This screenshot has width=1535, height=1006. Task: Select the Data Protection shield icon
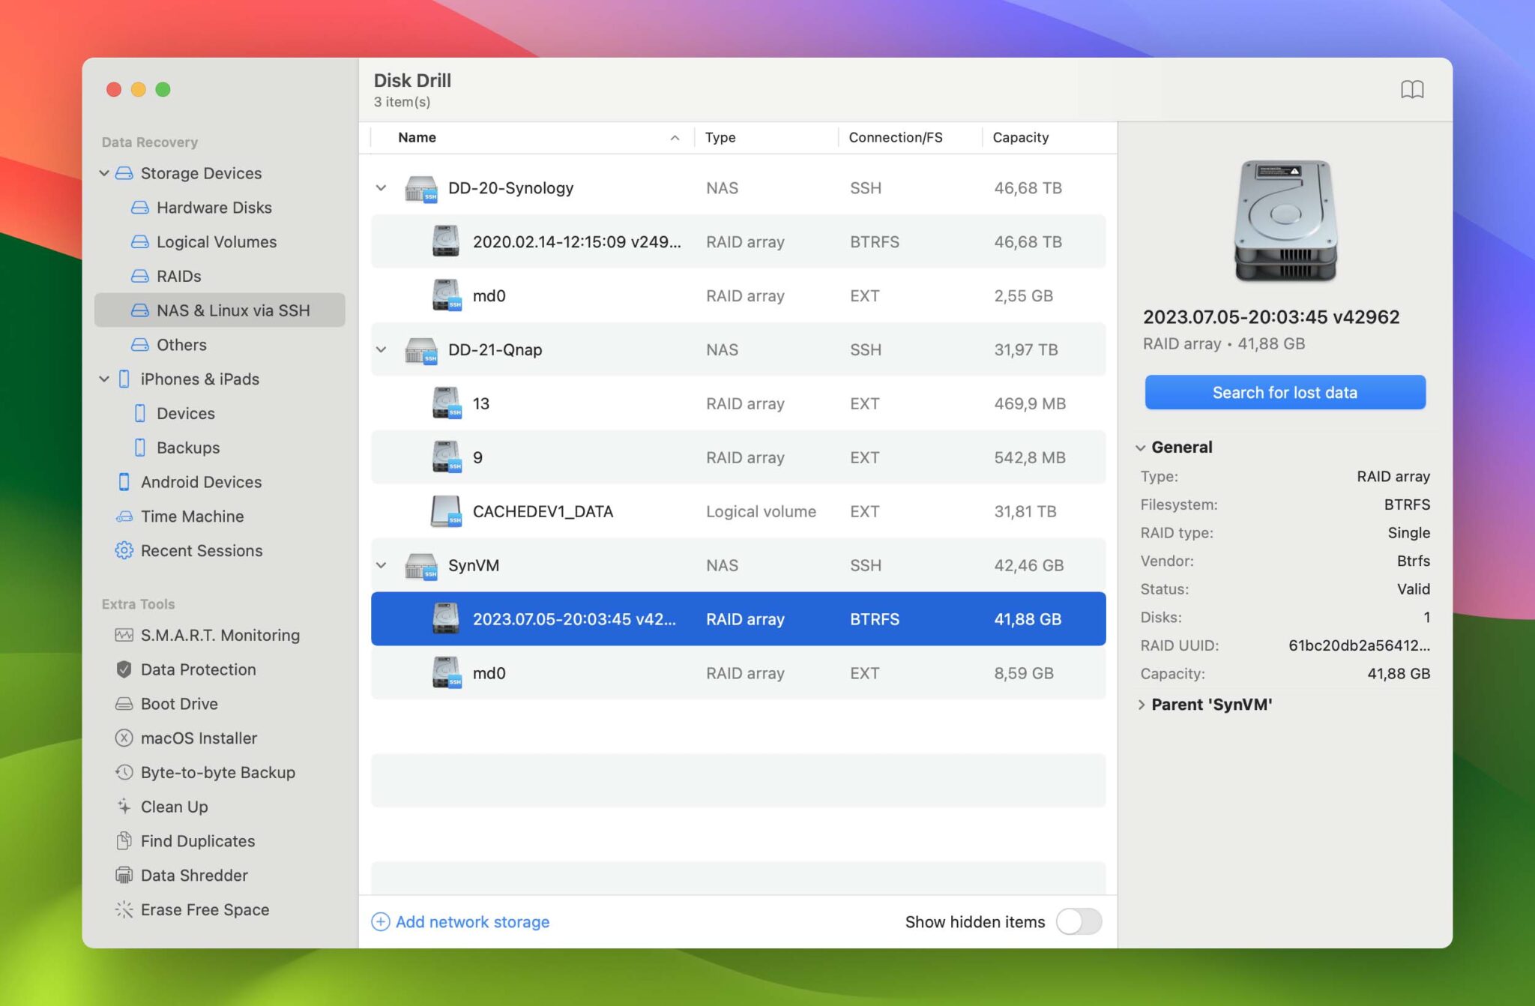(124, 669)
